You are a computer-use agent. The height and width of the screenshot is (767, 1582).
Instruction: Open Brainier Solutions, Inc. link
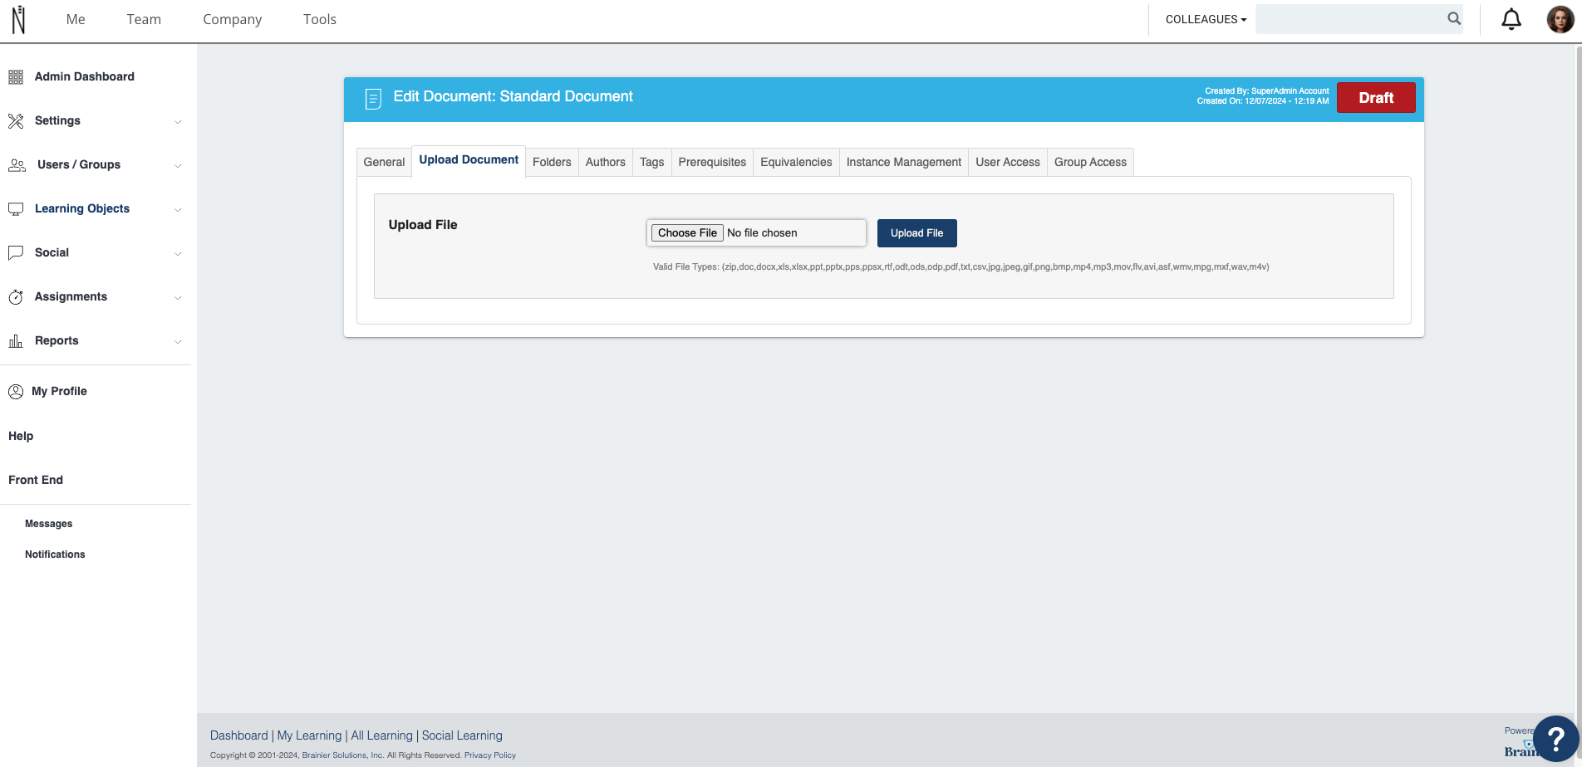(x=342, y=755)
